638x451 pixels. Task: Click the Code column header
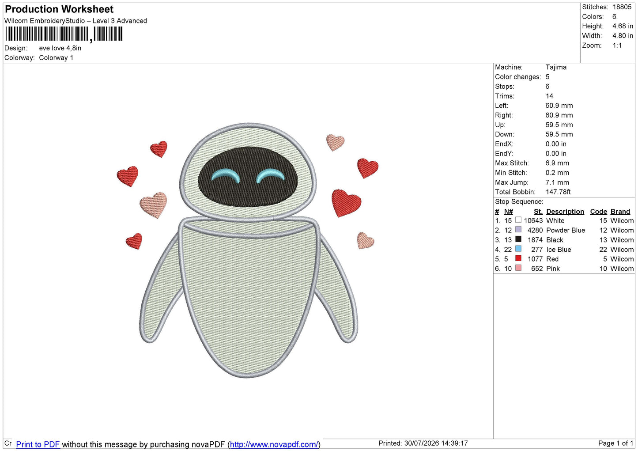598,212
